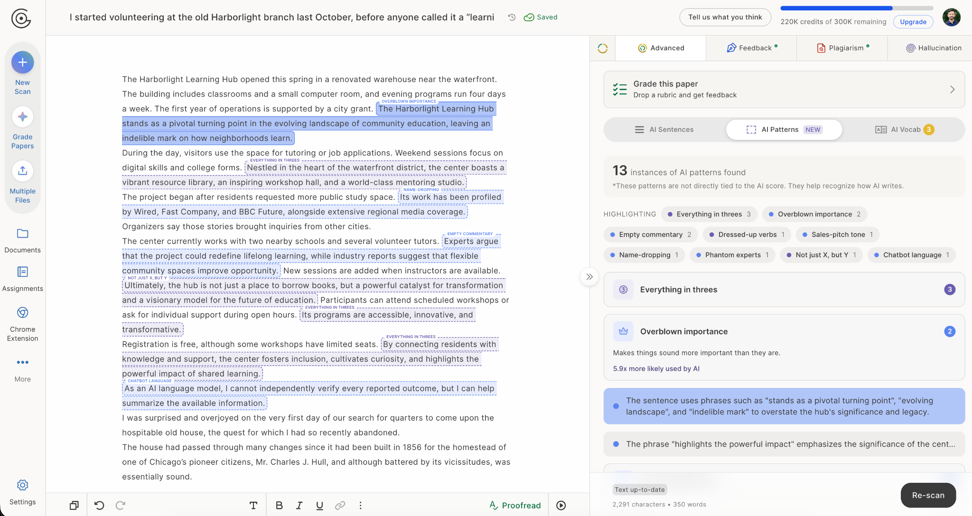972x516 pixels.
Task: Click the document title text
Action: click(x=282, y=17)
